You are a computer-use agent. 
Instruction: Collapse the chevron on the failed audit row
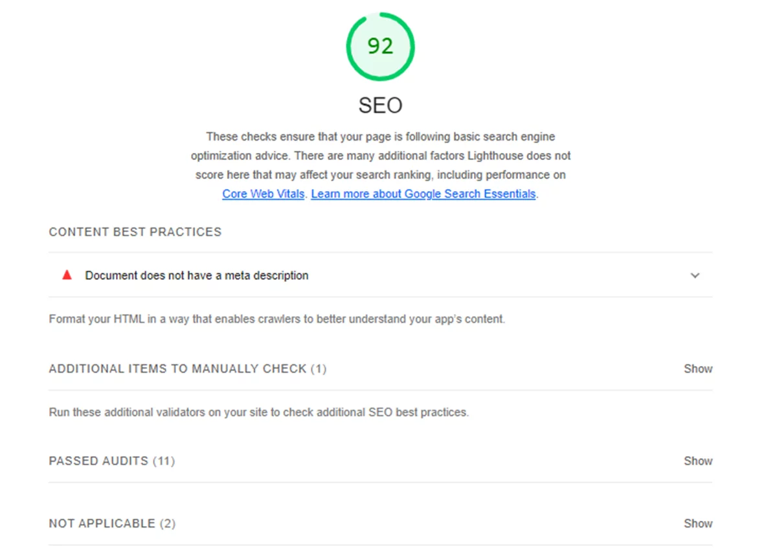[x=695, y=275]
